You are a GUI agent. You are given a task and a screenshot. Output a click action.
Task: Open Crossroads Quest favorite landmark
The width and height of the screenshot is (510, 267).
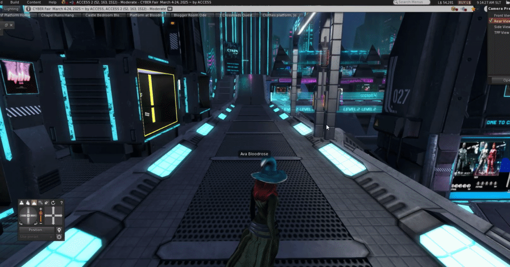pos(238,15)
